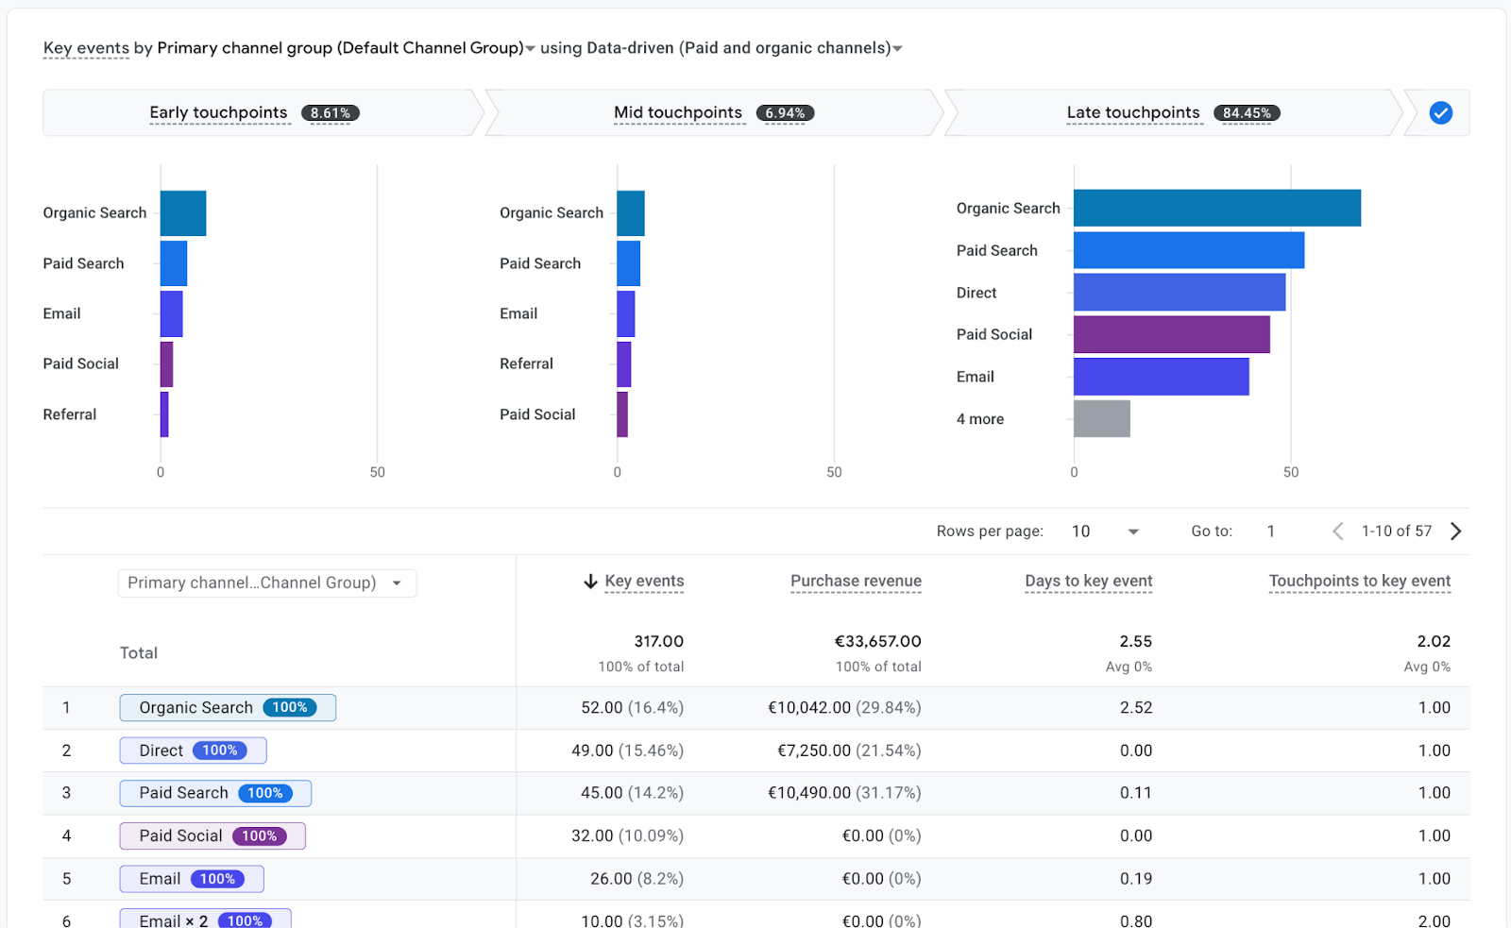Click the blue checkmark circle beside Late touchpoints
Image resolution: width=1511 pixels, height=928 pixels.
coord(1439,112)
